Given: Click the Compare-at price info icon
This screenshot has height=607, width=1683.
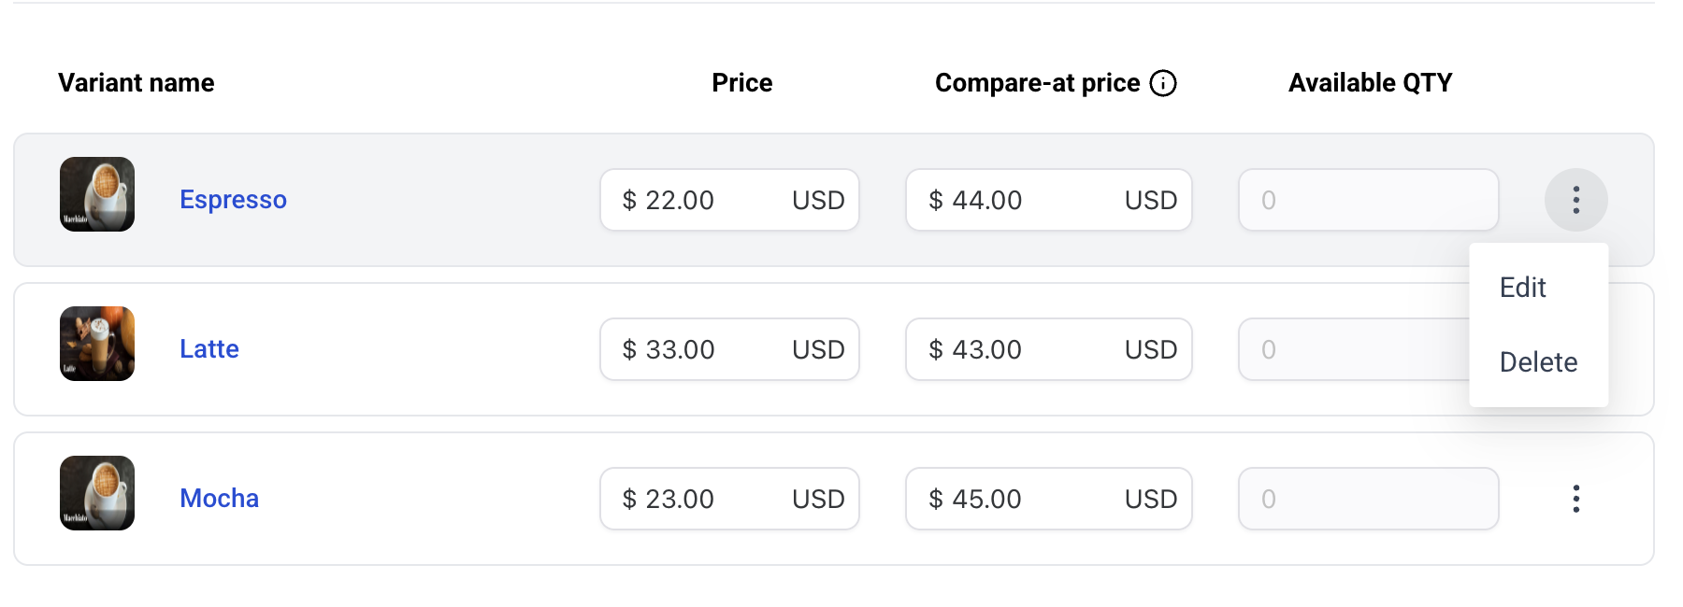Looking at the screenshot, I should [x=1163, y=83].
